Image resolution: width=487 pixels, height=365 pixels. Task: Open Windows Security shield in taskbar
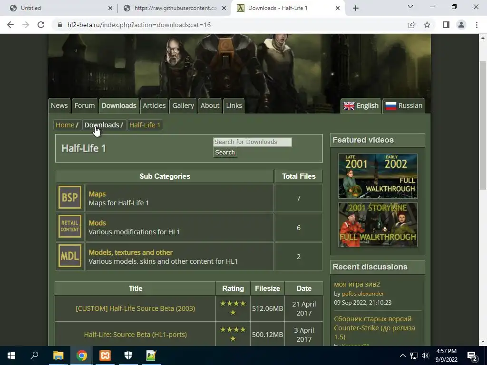128,355
